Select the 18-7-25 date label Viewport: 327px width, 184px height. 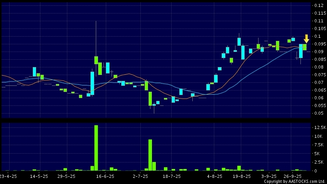point(172,176)
